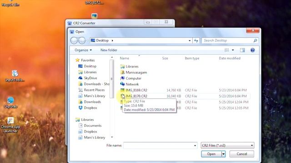The width and height of the screenshot is (291, 163).
Task: Open the Open button split arrow
Action: (x=223, y=154)
